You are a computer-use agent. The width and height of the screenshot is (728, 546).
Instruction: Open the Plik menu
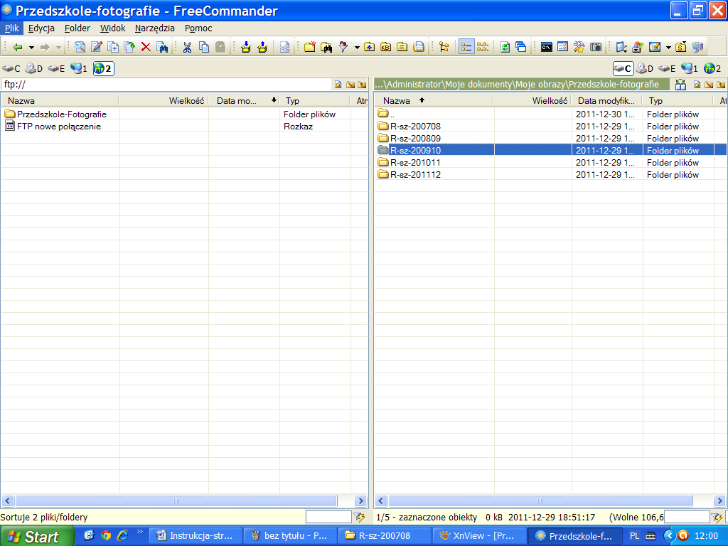[11, 28]
